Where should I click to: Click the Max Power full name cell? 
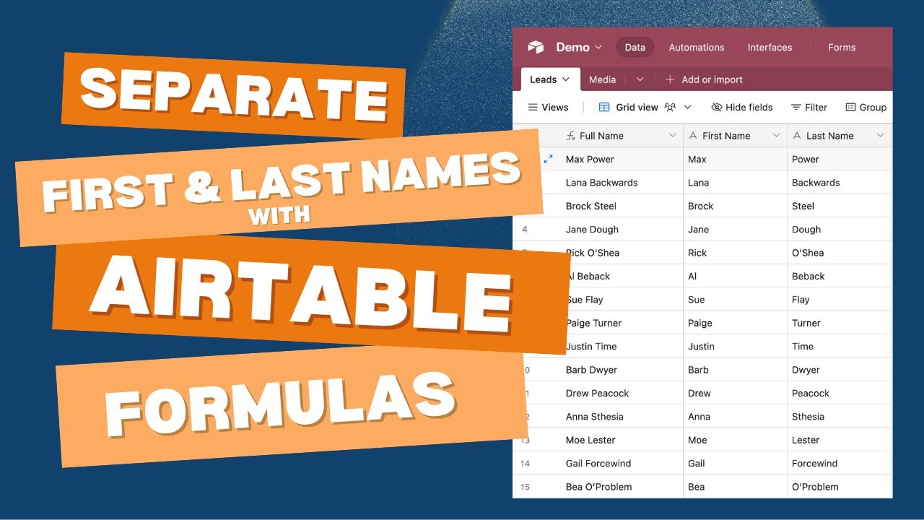tap(622, 159)
